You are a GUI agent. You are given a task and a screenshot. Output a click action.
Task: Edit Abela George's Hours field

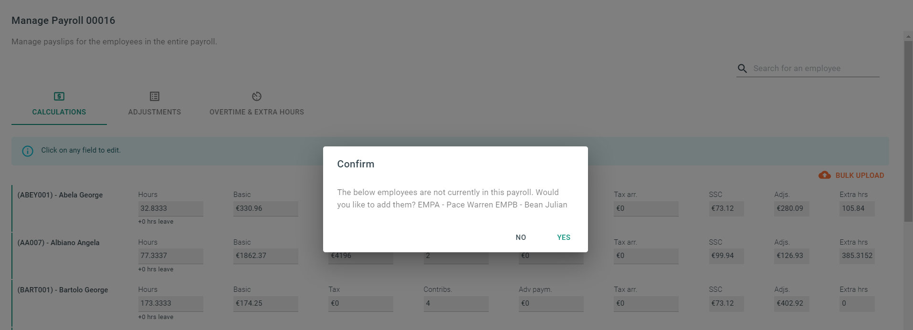[x=170, y=208]
